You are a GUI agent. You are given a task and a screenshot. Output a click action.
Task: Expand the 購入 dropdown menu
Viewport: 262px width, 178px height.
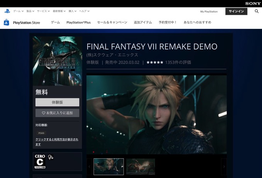73,11
